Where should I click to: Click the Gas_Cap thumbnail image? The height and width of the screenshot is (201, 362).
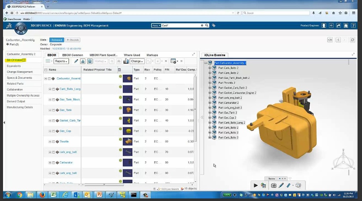127,131
